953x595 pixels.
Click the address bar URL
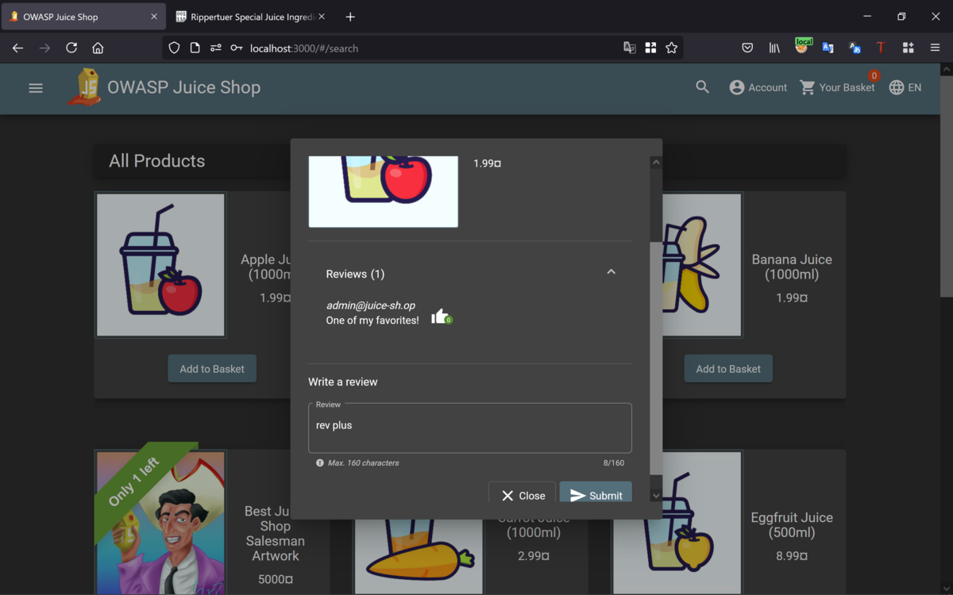tap(304, 48)
